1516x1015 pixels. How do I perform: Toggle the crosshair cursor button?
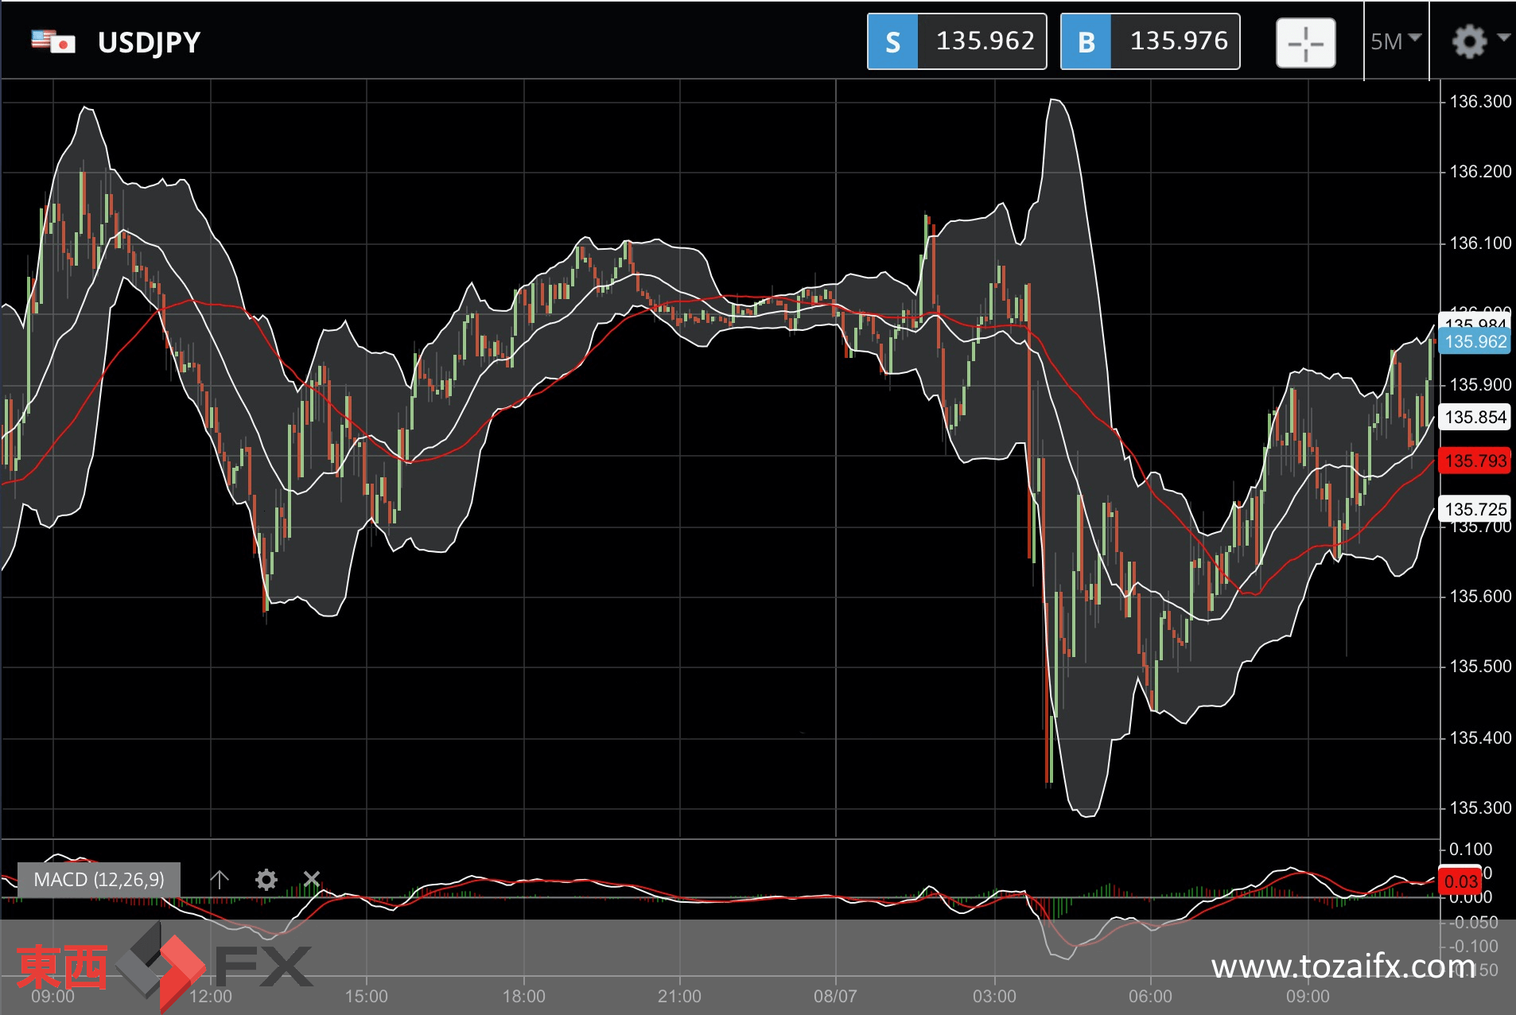click(1305, 42)
